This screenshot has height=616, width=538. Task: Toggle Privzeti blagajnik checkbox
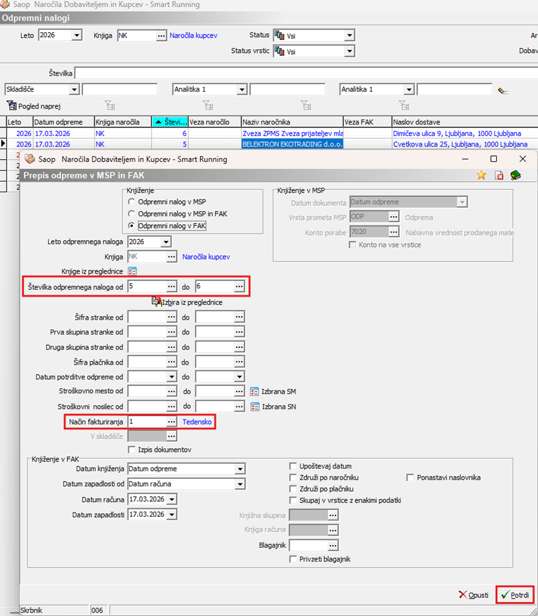pos(293,559)
